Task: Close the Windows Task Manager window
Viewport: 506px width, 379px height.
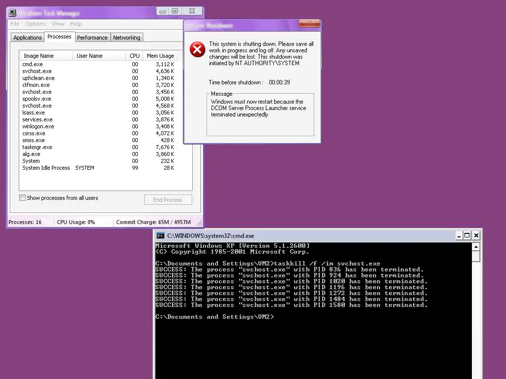Action: tap(192, 11)
